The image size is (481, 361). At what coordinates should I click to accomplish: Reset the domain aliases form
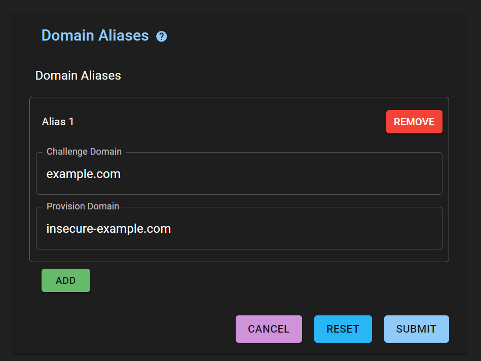[x=343, y=329]
